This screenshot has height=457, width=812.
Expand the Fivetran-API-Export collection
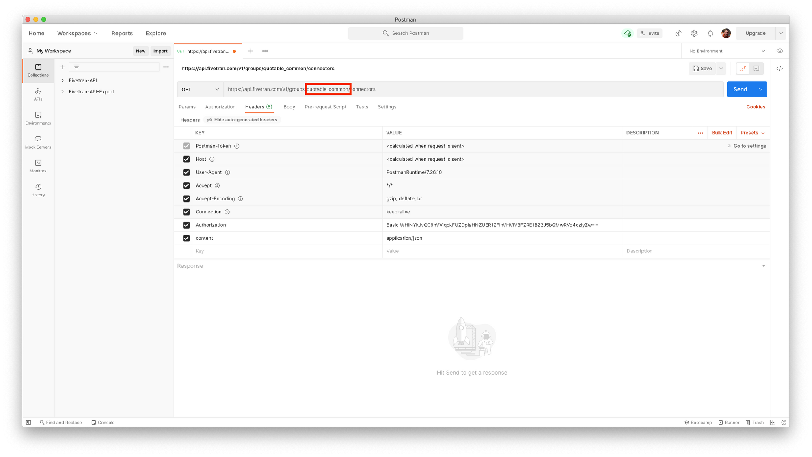(x=63, y=92)
